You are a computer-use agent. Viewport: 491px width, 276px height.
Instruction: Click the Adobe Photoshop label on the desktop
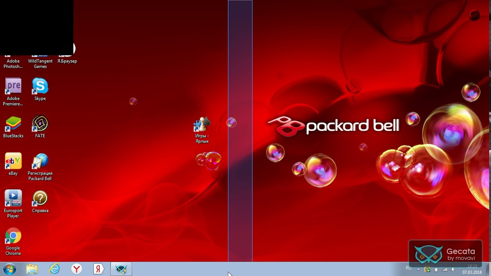[13, 64]
